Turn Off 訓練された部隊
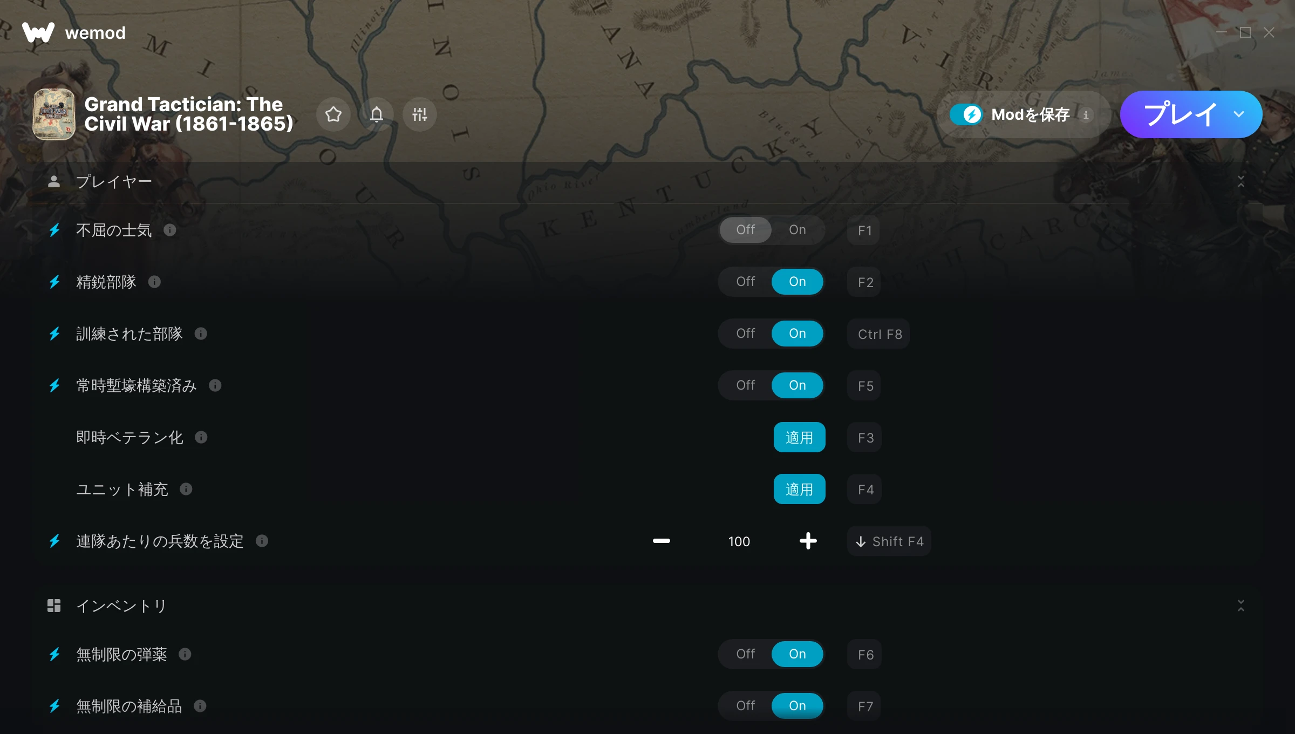Viewport: 1295px width, 734px height. tap(746, 334)
